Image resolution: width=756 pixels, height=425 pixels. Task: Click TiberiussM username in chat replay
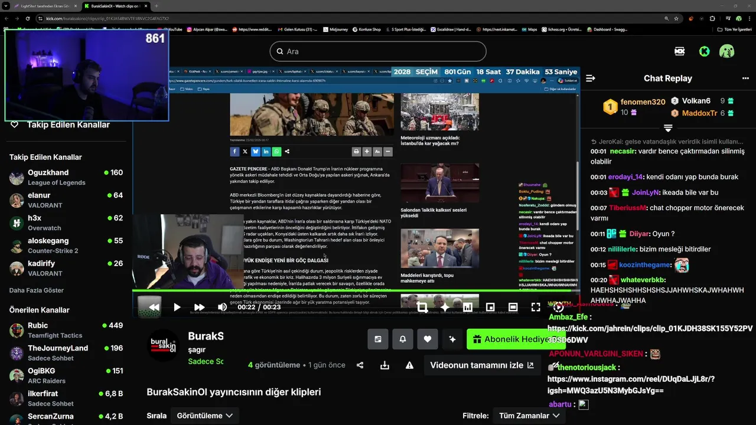click(x=628, y=208)
